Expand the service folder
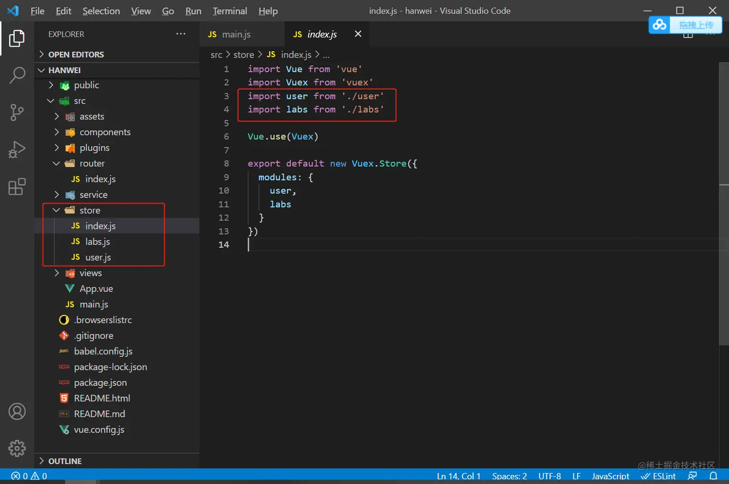Screen dimensions: 729x484 tap(117, 195)
